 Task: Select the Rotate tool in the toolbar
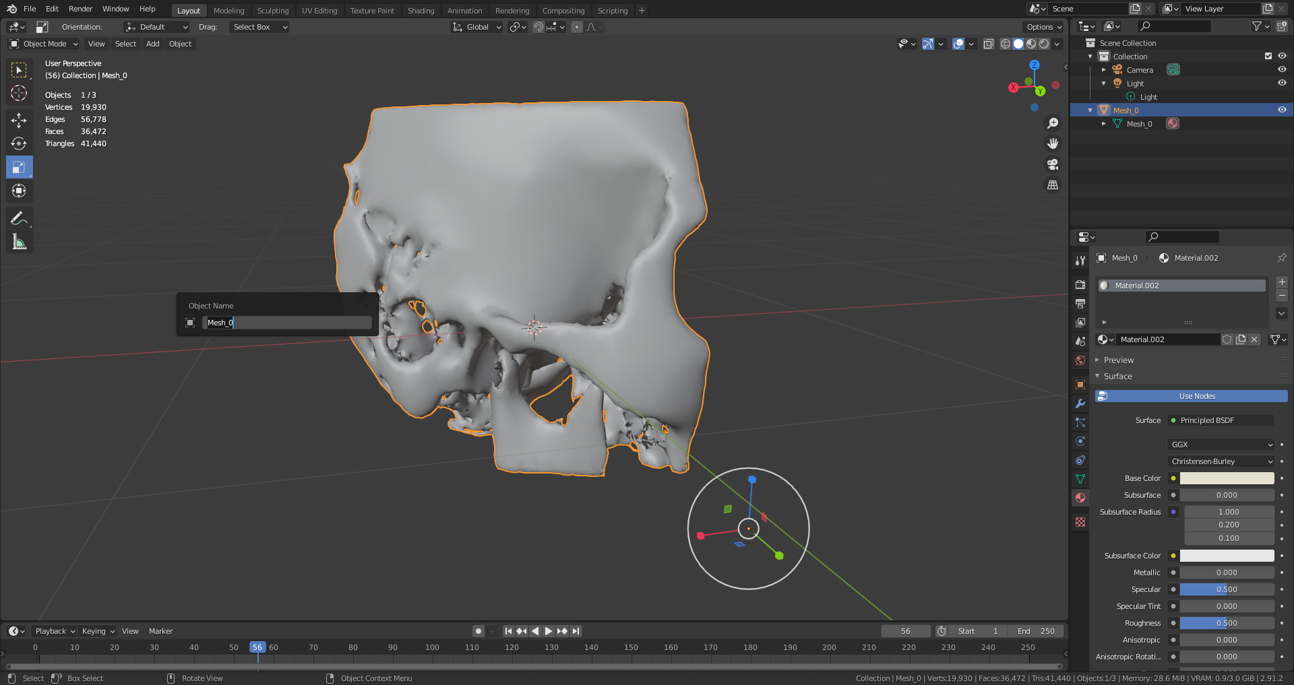tap(19, 143)
